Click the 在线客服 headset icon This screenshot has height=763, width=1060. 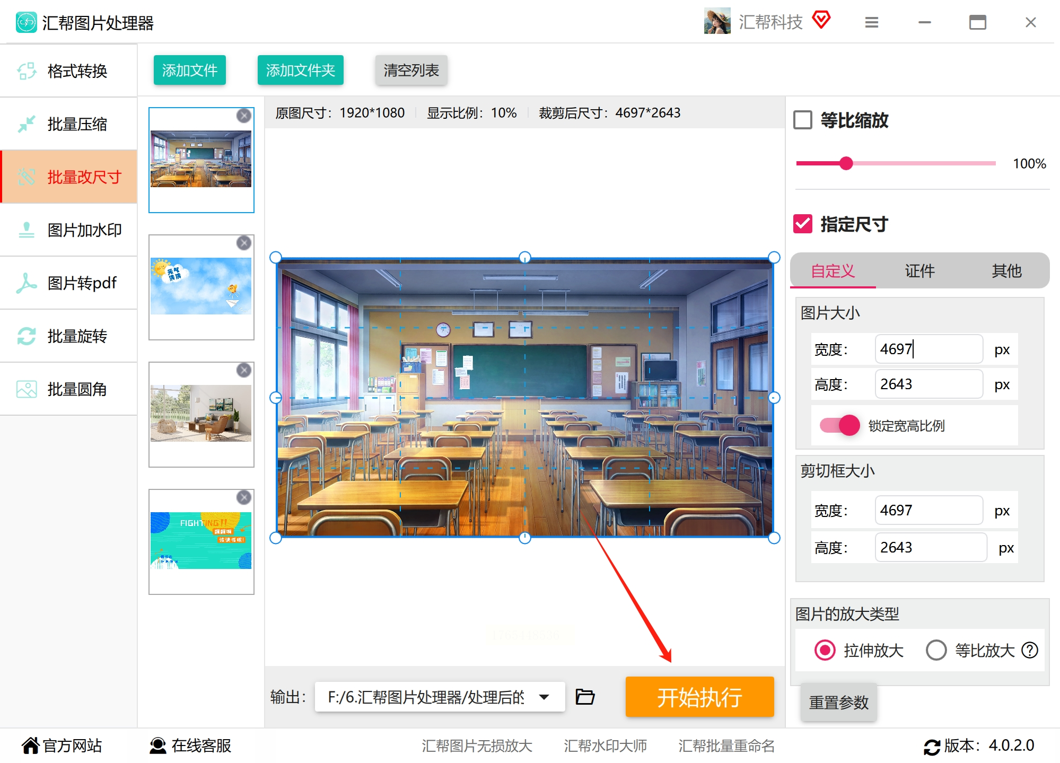[157, 745]
